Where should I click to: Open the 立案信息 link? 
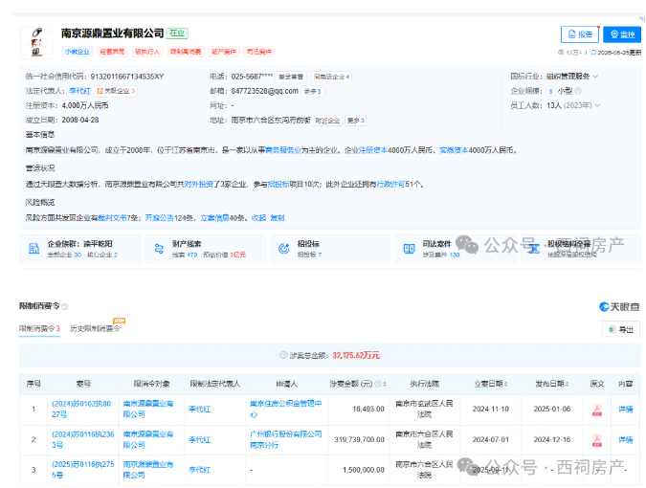pyautogui.click(x=214, y=217)
